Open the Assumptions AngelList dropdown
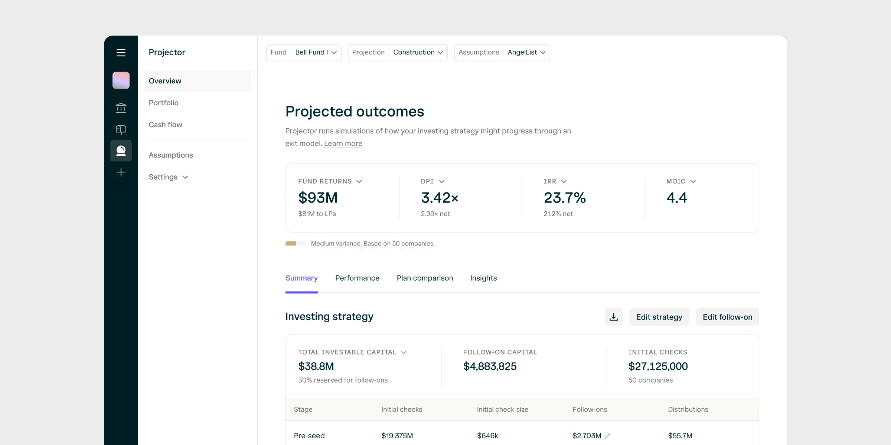 [526, 52]
